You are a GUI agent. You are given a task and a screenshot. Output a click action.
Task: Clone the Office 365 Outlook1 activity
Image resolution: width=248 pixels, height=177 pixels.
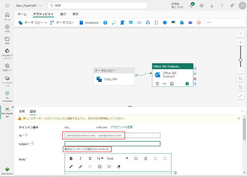(x=172, y=84)
